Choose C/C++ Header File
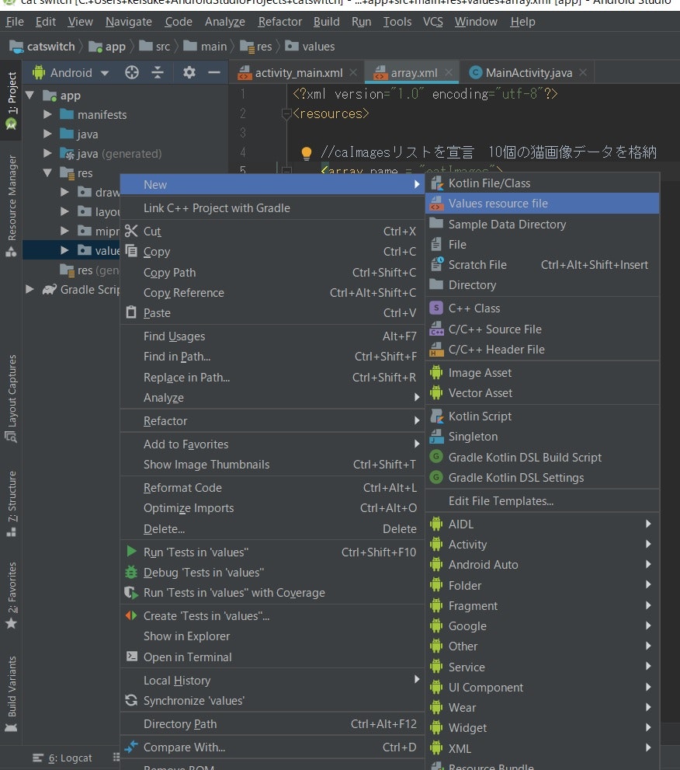This screenshot has height=770, width=680. click(542, 349)
